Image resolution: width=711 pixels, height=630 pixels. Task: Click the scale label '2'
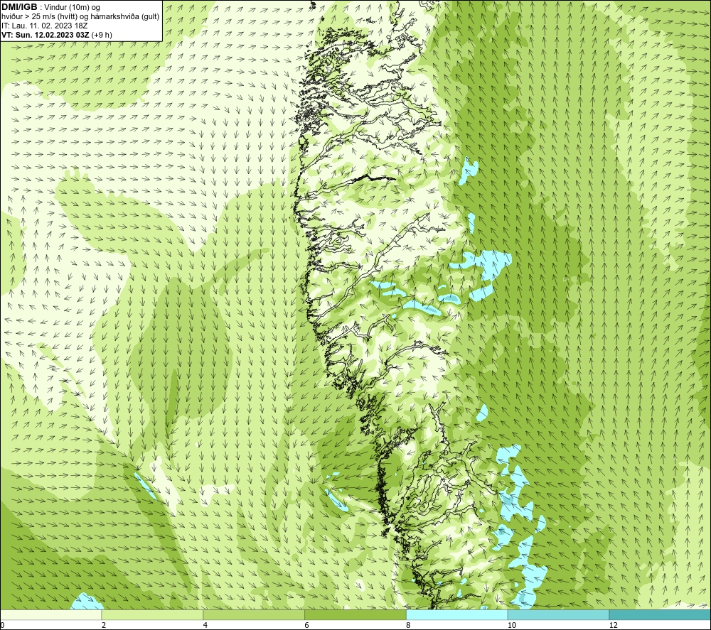(x=104, y=626)
